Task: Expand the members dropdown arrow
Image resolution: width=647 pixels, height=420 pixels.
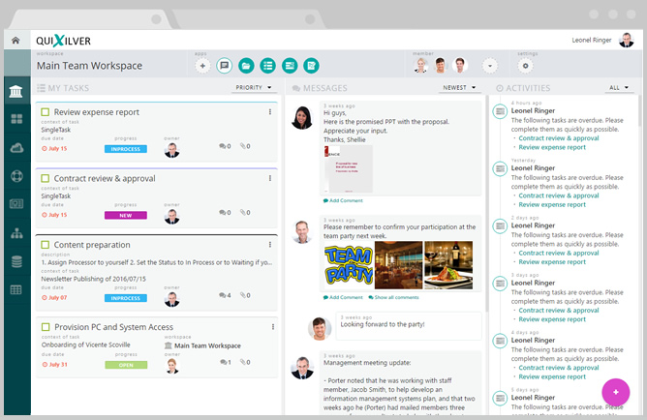Action: [490, 66]
